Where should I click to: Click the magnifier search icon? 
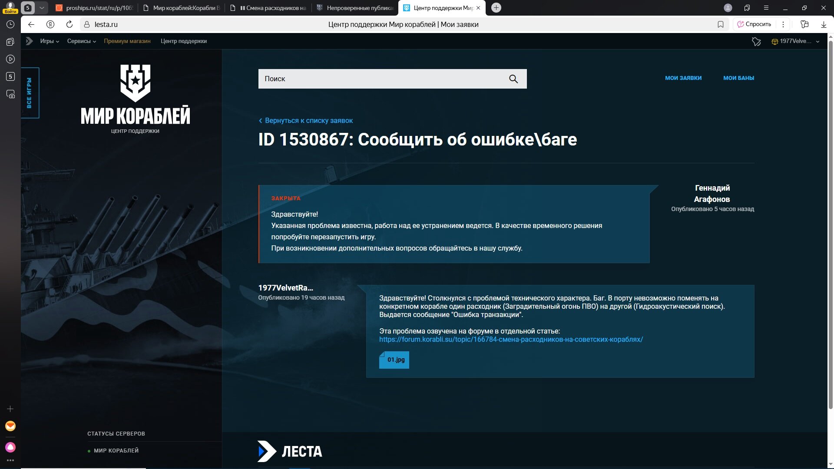pyautogui.click(x=513, y=79)
